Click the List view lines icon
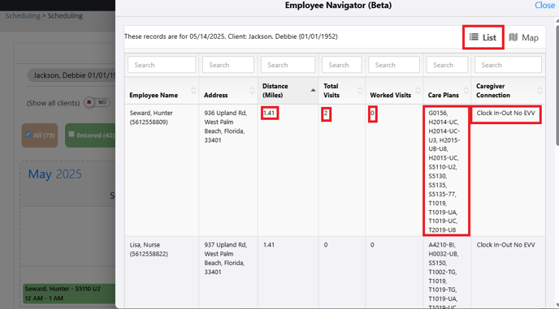 (474, 37)
